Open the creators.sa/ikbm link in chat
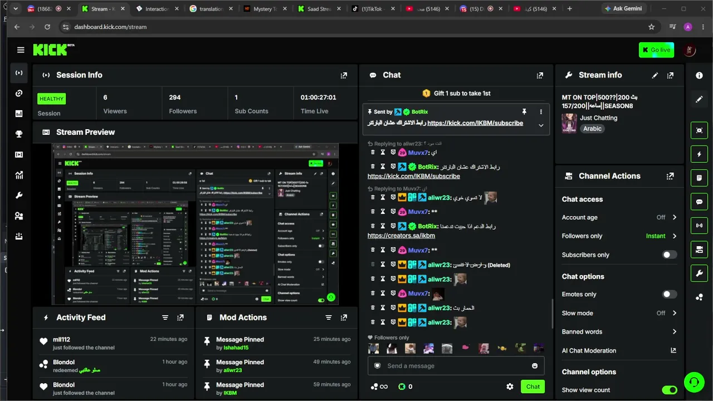 tap(401, 236)
